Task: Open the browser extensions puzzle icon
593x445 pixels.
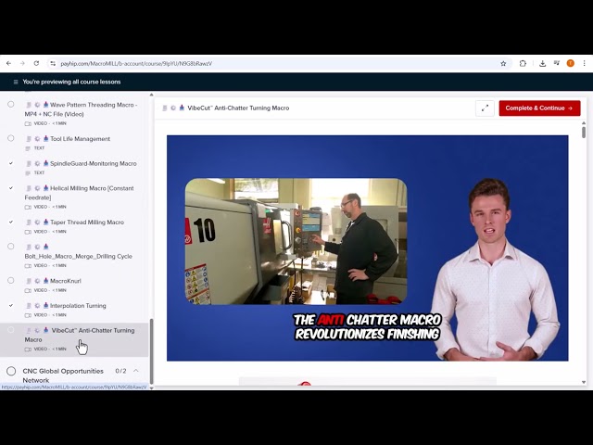Action: (523, 64)
